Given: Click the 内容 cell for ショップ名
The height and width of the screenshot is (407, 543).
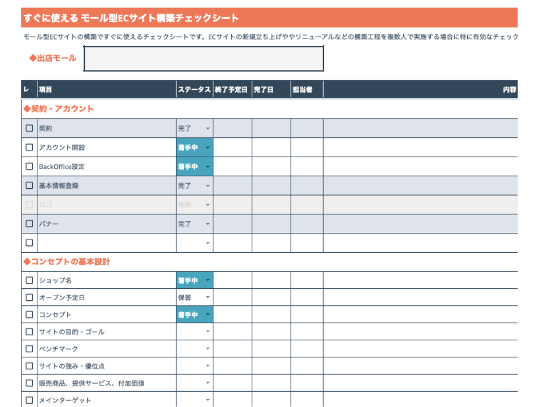Looking at the screenshot, I should [420, 280].
